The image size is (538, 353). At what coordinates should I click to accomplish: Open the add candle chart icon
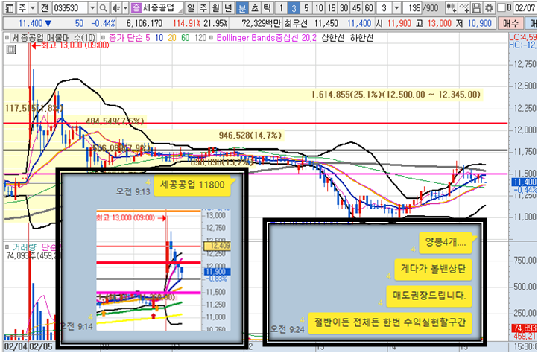pos(452,7)
